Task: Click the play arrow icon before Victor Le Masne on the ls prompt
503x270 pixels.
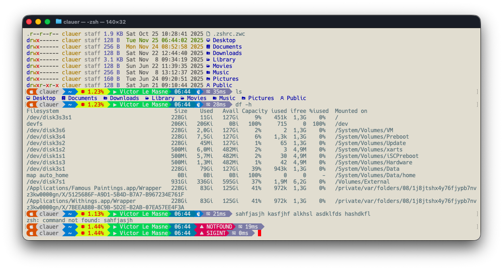Action: [x=115, y=92]
